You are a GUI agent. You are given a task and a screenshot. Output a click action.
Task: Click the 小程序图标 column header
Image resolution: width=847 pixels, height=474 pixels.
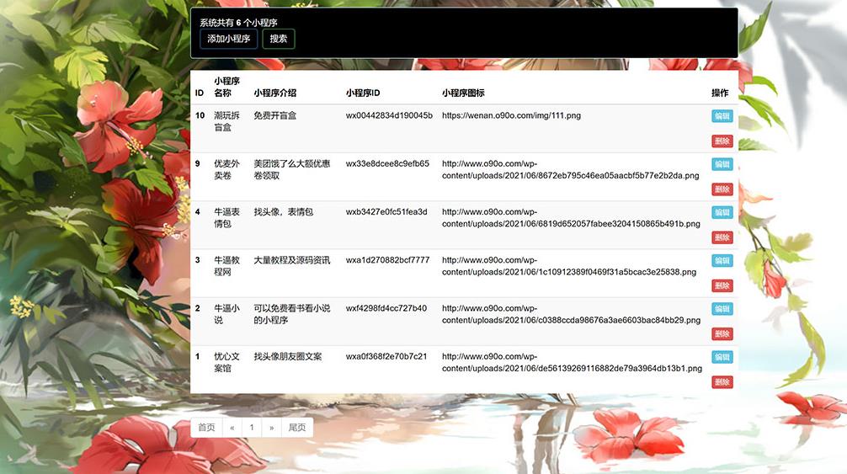pos(463,93)
